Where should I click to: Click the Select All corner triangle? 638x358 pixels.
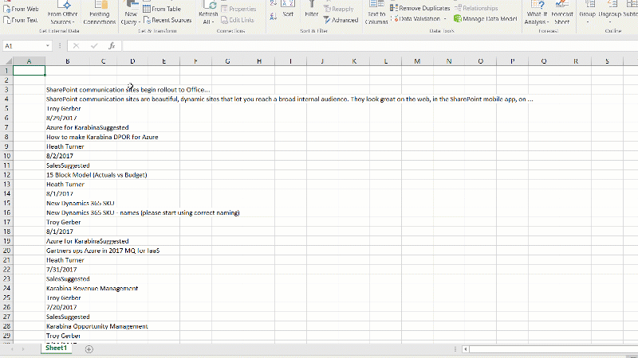click(8, 61)
